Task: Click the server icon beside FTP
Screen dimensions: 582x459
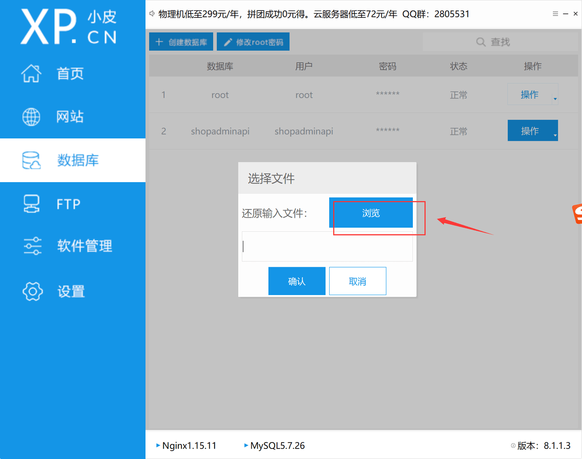Action: tap(31, 204)
